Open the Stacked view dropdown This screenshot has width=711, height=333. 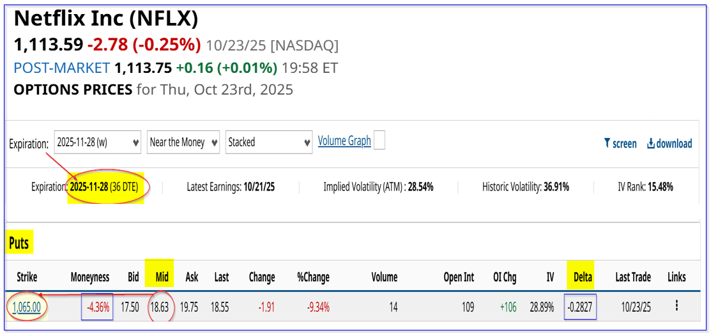(268, 142)
